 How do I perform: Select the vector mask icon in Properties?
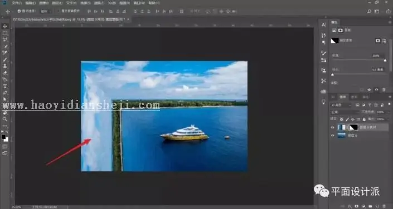click(385, 41)
